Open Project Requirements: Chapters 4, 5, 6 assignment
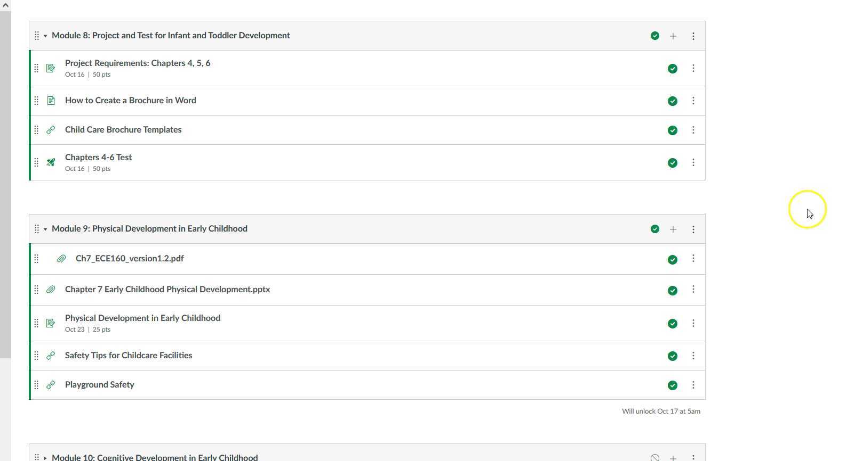Screen dimensions: 847x461 [138, 63]
